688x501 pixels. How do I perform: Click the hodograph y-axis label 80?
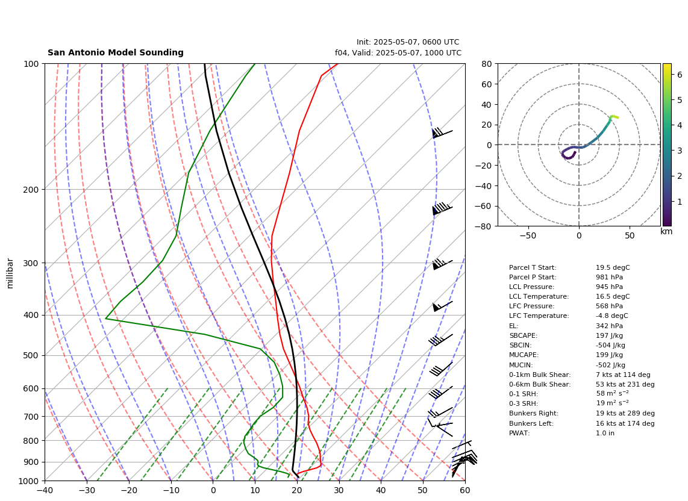click(x=487, y=64)
